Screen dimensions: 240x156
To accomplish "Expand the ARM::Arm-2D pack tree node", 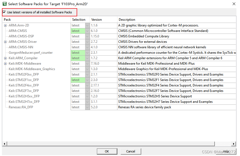I will click(5, 25).
